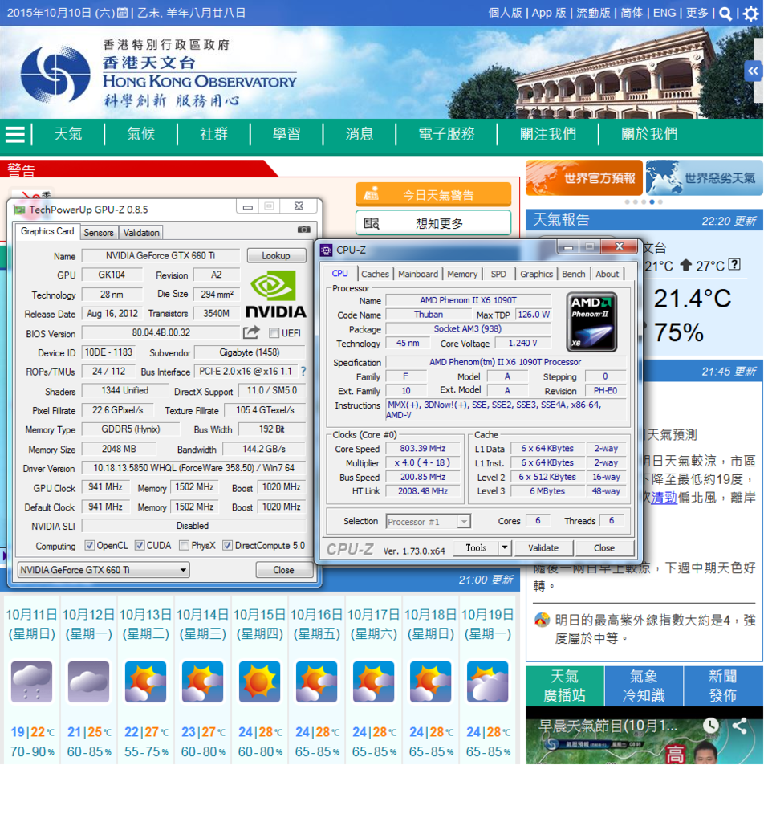The image size is (764, 822).
Task: Click the AMD Phenom II processor logo
Action: [x=591, y=322]
